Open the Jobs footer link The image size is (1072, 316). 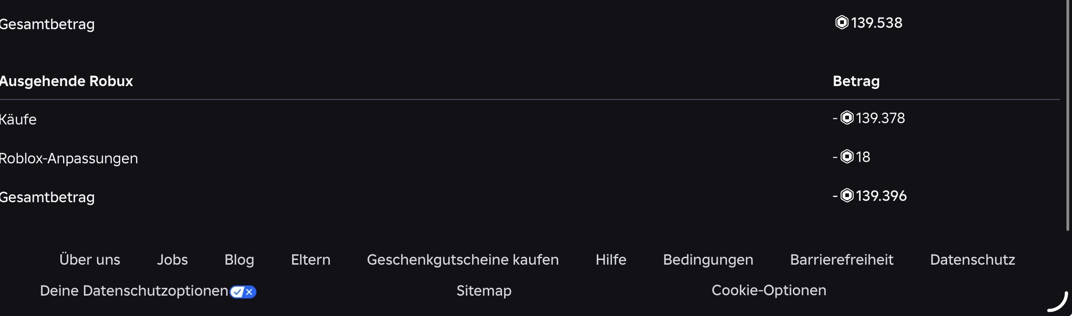point(172,260)
